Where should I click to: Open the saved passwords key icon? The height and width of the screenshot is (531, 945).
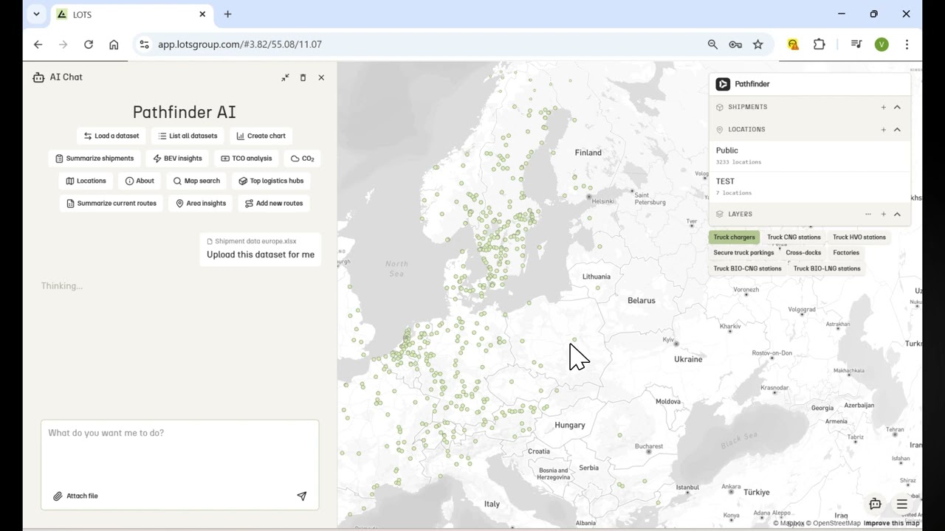(x=735, y=44)
